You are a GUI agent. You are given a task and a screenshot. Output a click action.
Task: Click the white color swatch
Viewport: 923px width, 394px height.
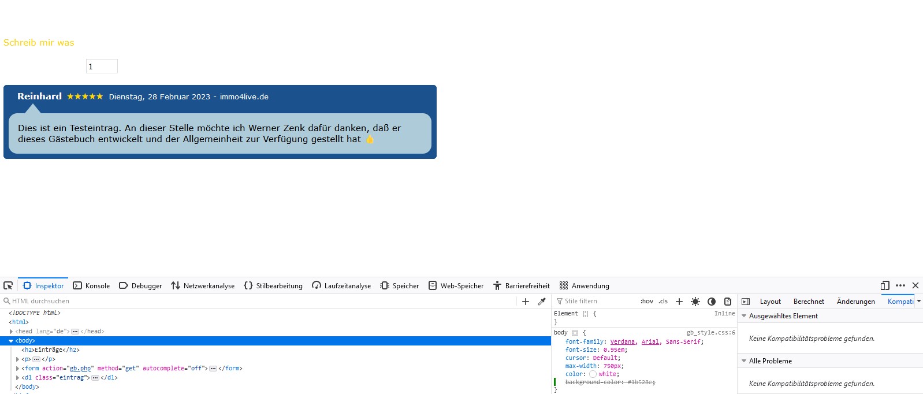tap(593, 374)
